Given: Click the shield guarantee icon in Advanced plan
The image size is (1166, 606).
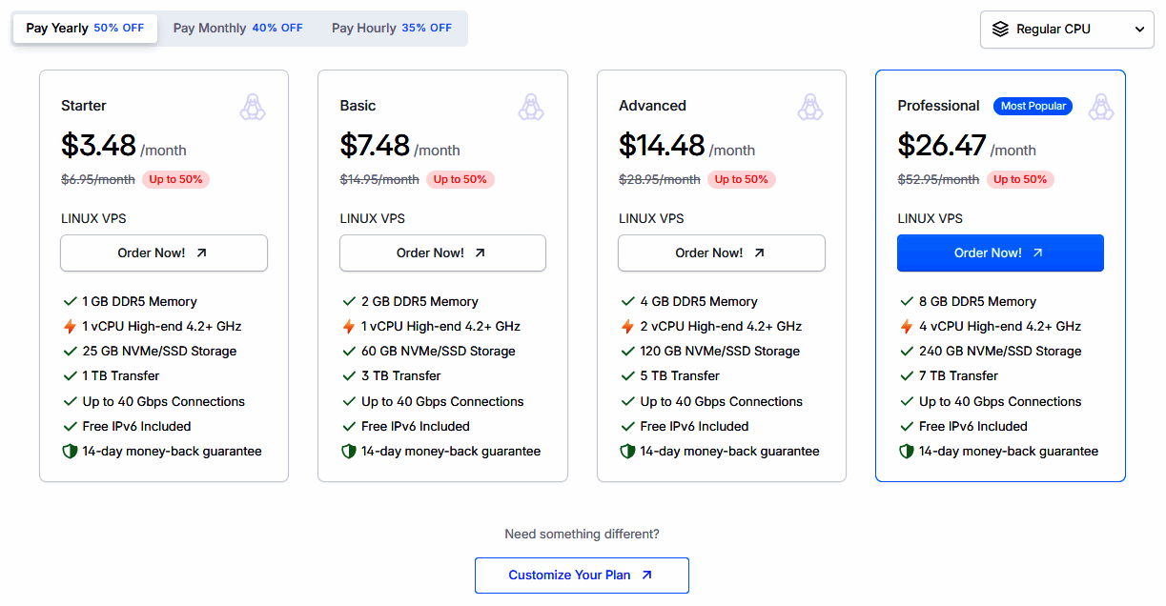Looking at the screenshot, I should [x=627, y=452].
